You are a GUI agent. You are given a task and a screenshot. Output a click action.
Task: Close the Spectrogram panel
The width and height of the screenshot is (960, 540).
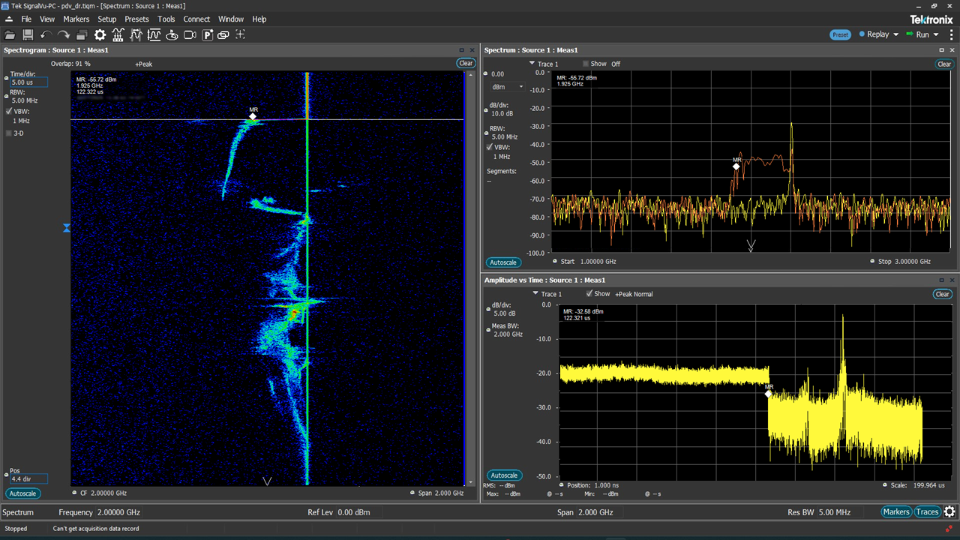pyautogui.click(x=472, y=50)
